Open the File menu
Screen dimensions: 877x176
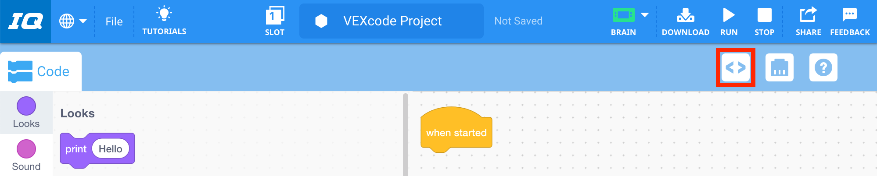click(x=114, y=21)
